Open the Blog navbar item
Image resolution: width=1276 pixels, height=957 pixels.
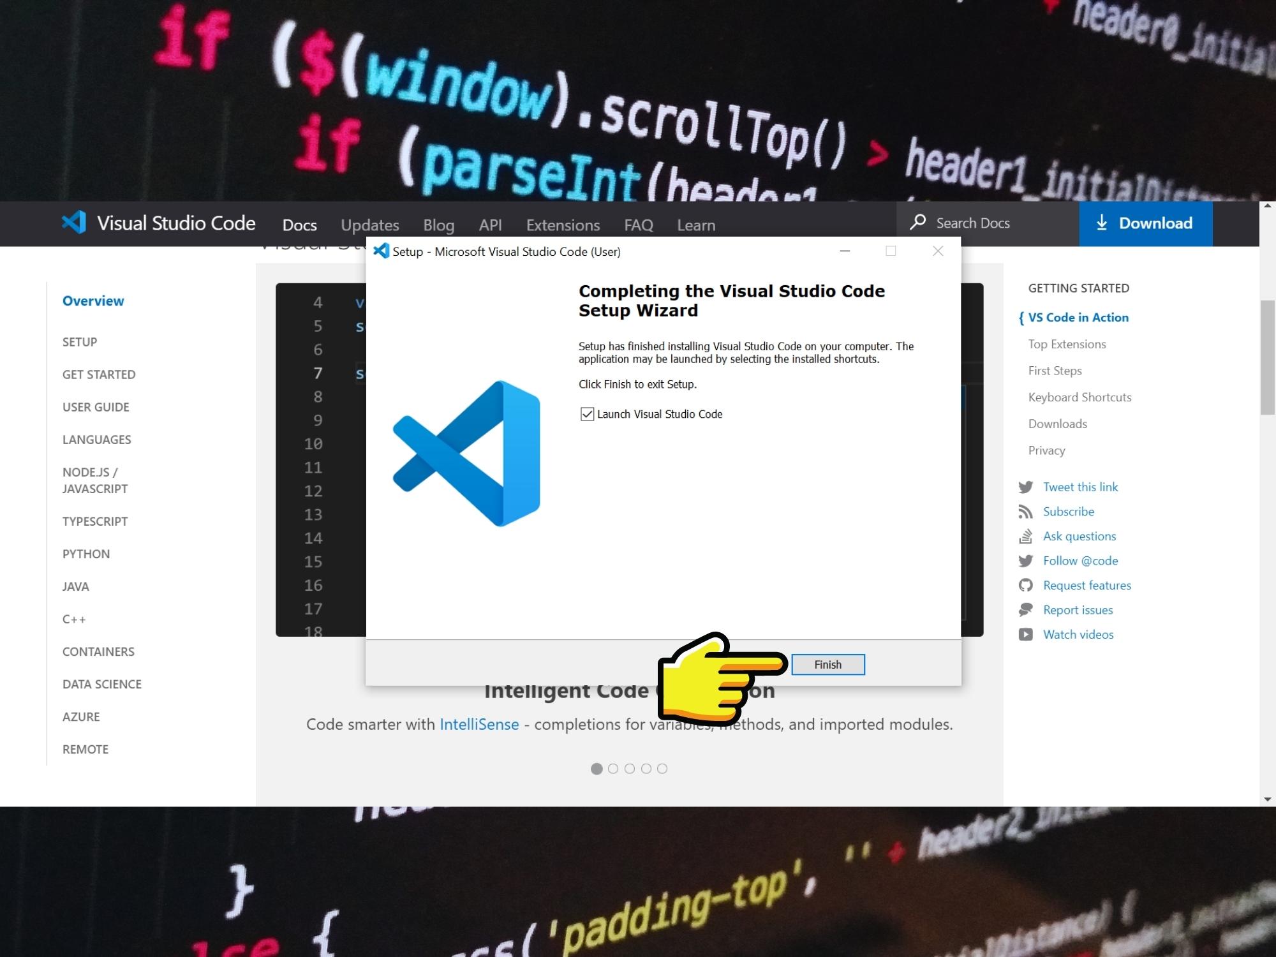pyautogui.click(x=439, y=225)
